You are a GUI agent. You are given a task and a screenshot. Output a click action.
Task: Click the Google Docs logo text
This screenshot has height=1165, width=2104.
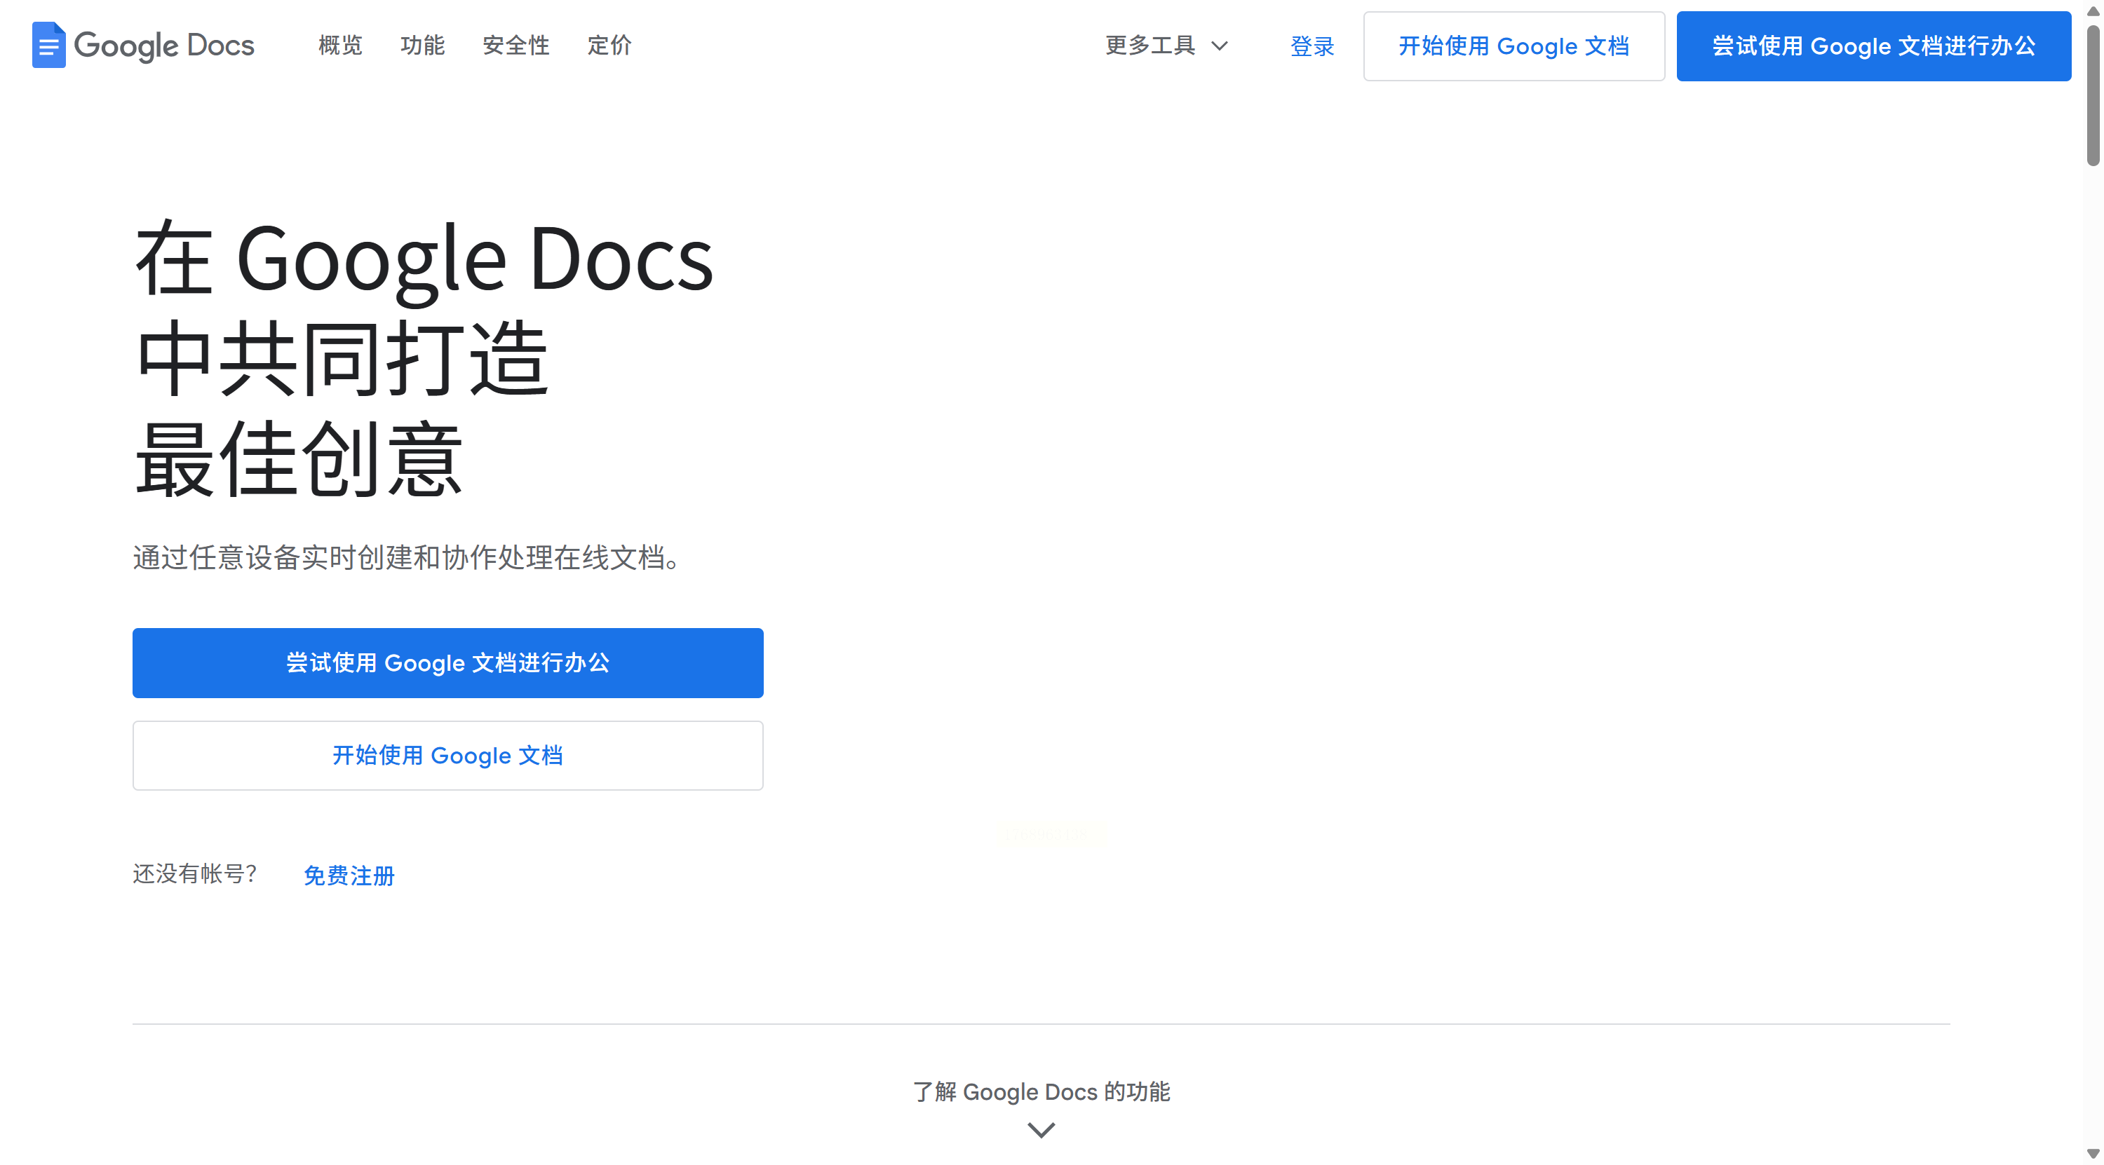(x=164, y=46)
